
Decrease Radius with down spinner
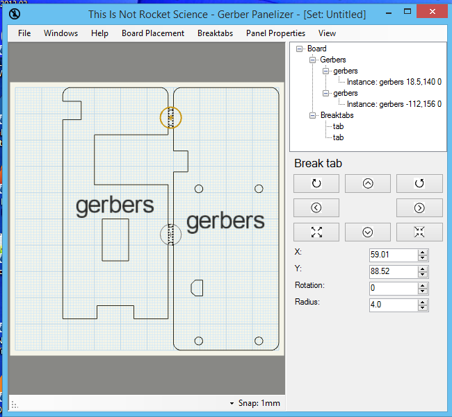pyautogui.click(x=423, y=307)
